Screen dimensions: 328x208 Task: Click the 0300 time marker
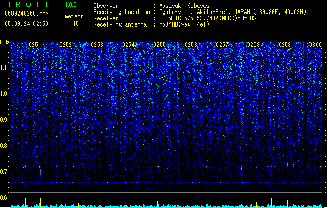point(315,45)
